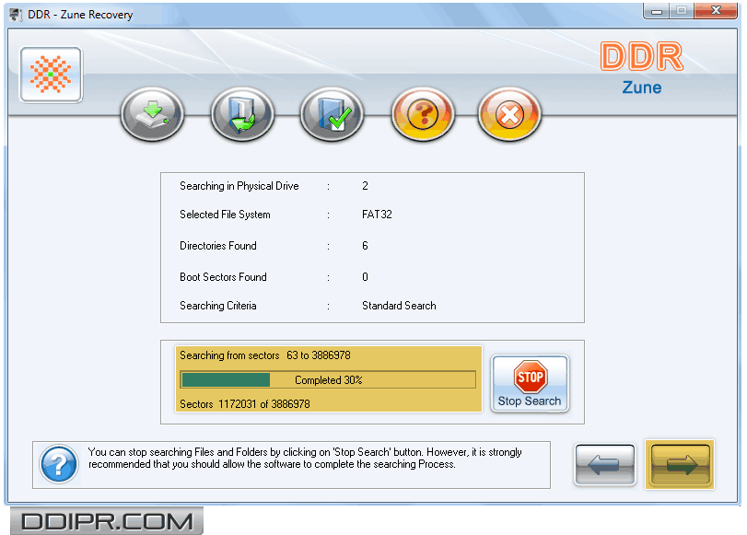Click the 'Standard Search' value
Viewport: 747px width, 535px height.
[x=399, y=306]
